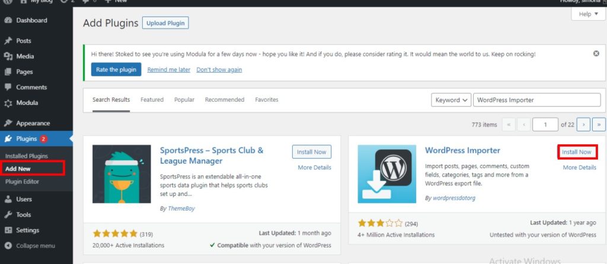Click the Posts menu label

pos(24,41)
